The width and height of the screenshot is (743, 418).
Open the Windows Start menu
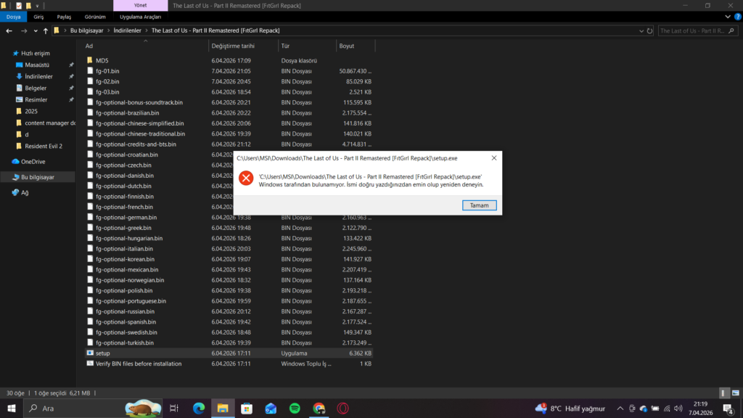click(x=12, y=408)
